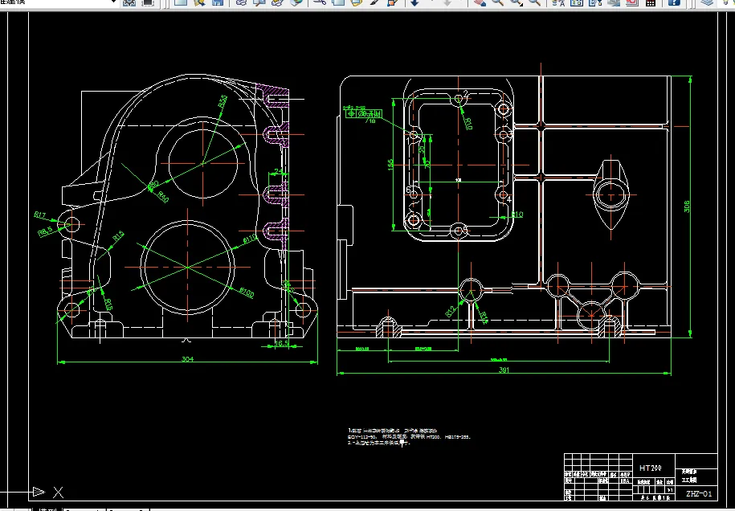Redo the last undone action
The height and width of the screenshot is (511, 735).
(447, 2)
